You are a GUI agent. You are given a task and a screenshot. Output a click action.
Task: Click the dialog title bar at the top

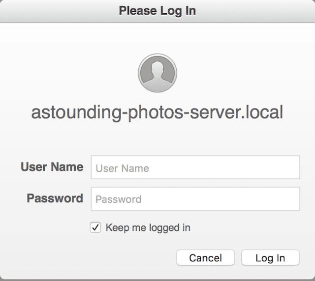(157, 10)
